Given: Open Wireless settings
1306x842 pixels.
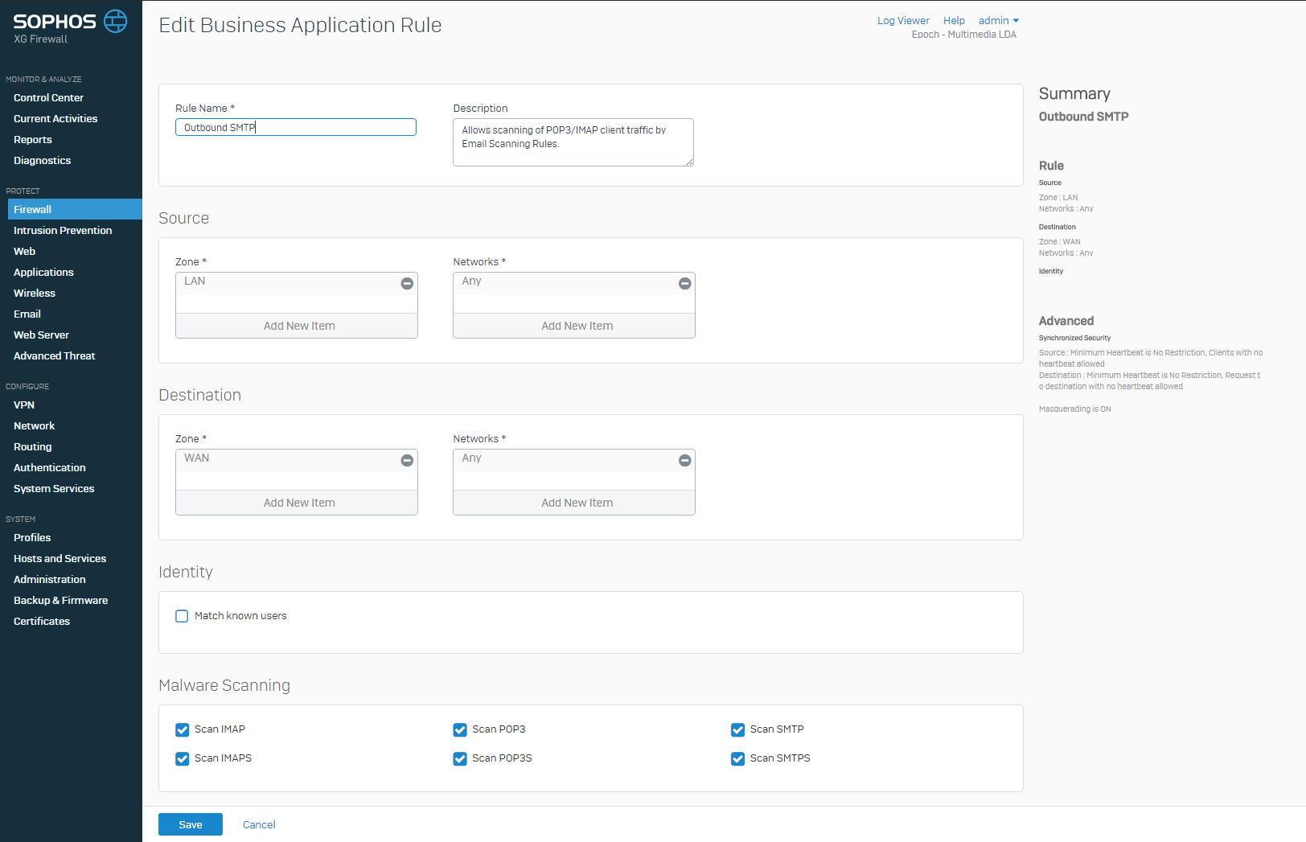Looking at the screenshot, I should (35, 293).
